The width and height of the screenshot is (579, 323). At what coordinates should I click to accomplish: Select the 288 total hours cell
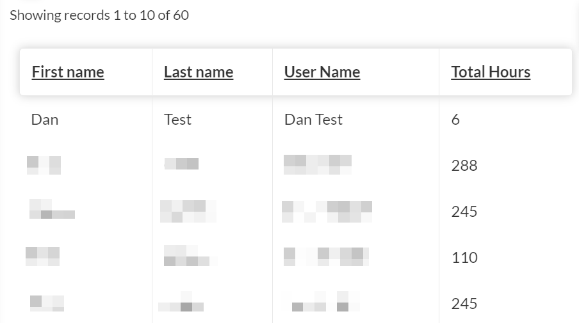pyautogui.click(x=464, y=166)
